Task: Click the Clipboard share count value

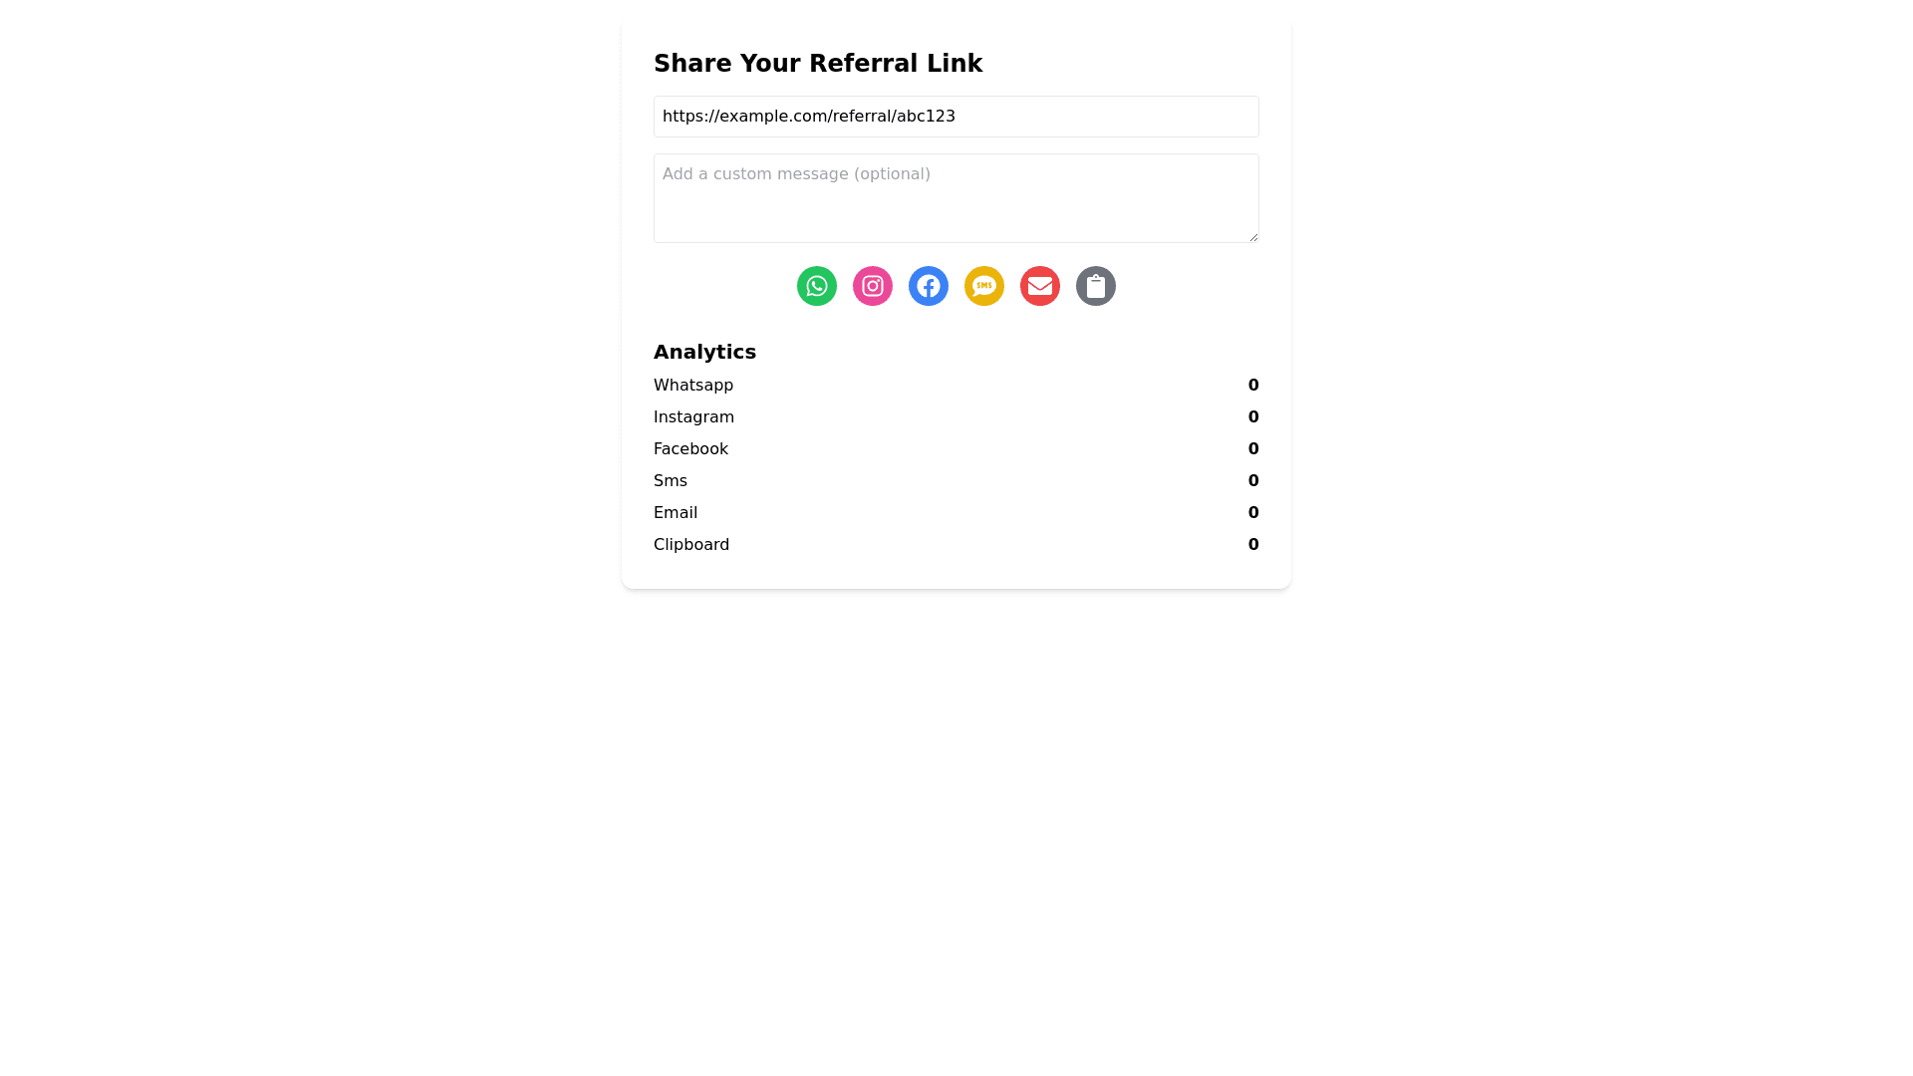Action: click(x=1253, y=545)
